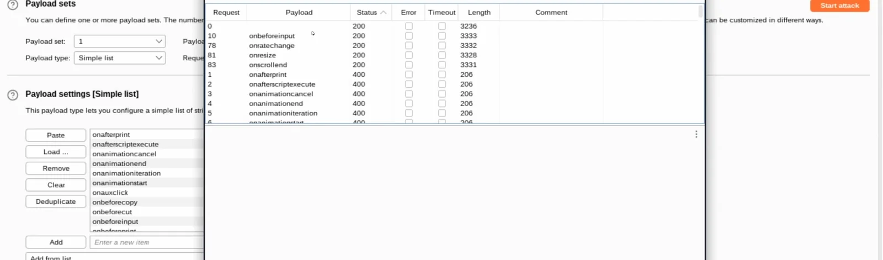This screenshot has width=883, height=260.
Task: Select the onratechange payload result
Action: (x=272, y=45)
